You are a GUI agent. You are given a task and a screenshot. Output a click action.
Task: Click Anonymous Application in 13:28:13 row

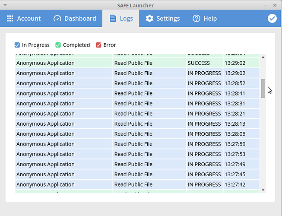45,124
